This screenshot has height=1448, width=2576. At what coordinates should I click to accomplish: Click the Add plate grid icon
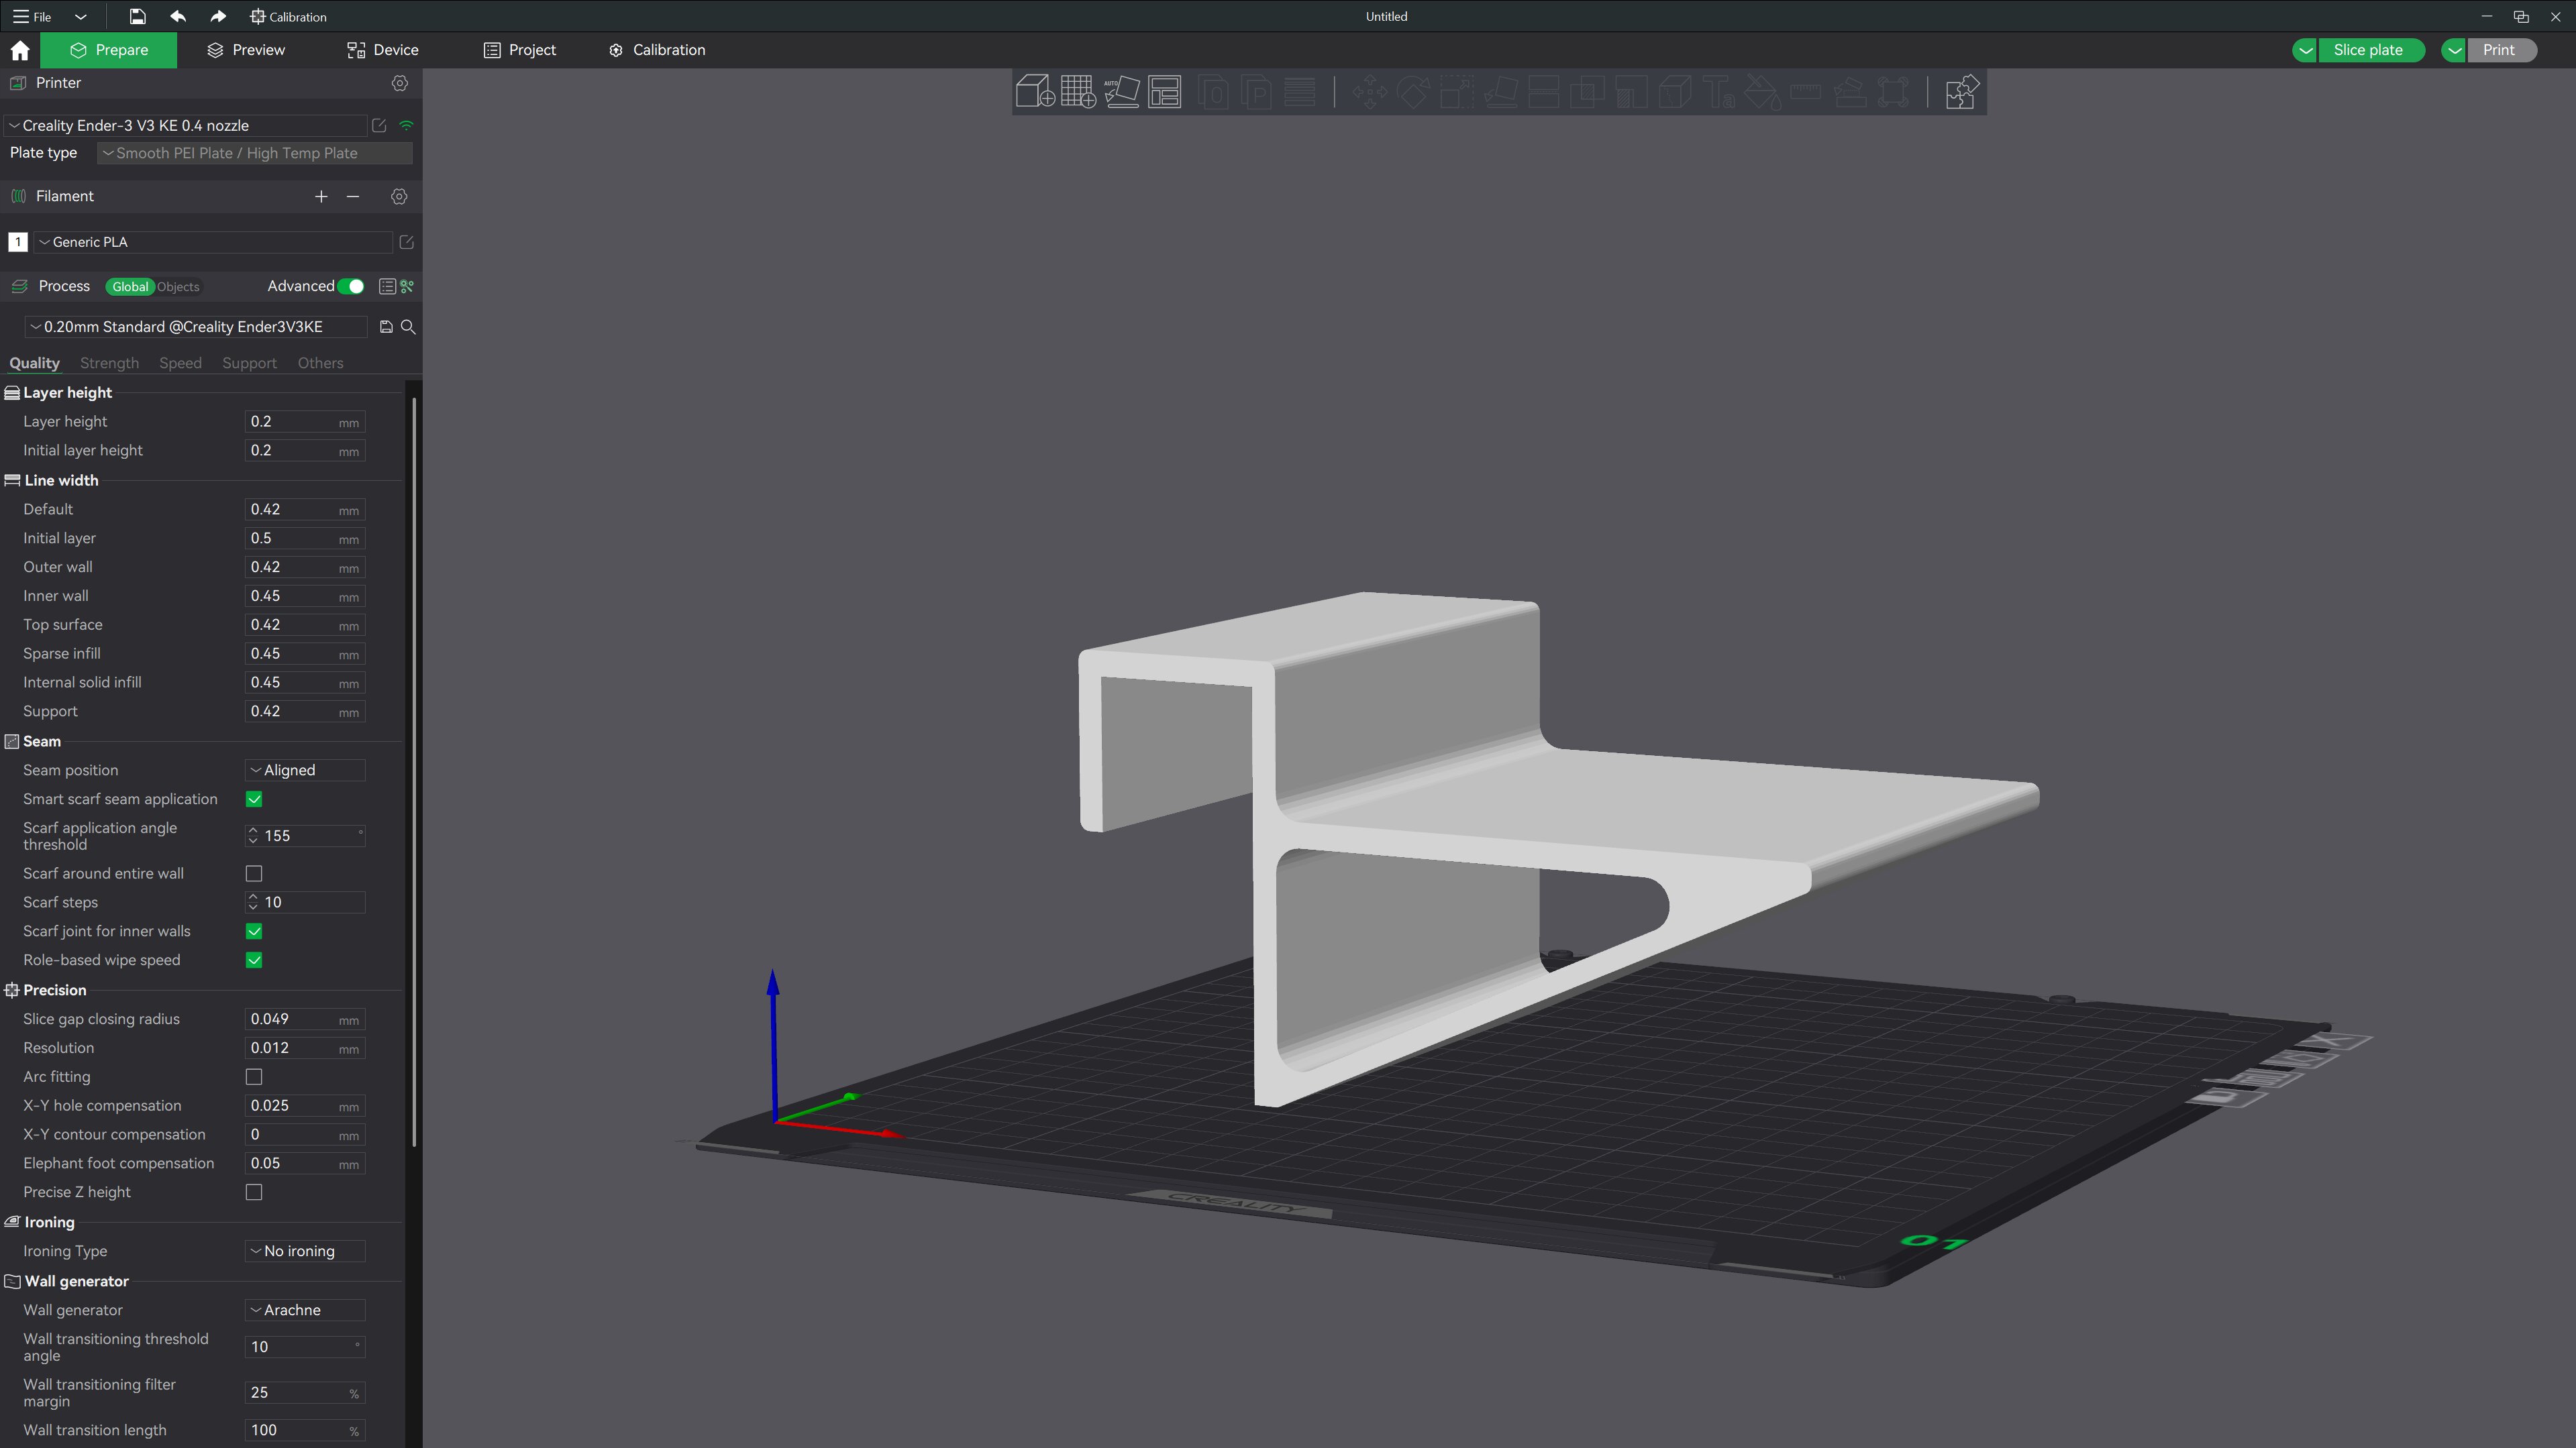click(1078, 92)
